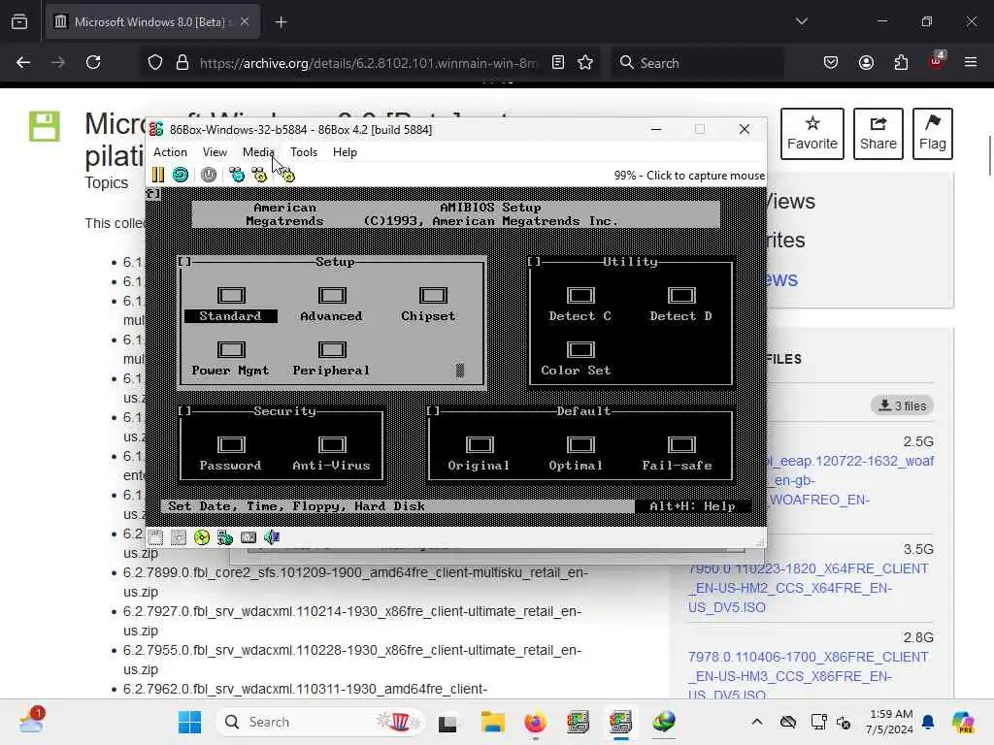Viewport: 994px width, 745px height.
Task: Pause emulation in the 86Box toolbar
Action: [158, 175]
